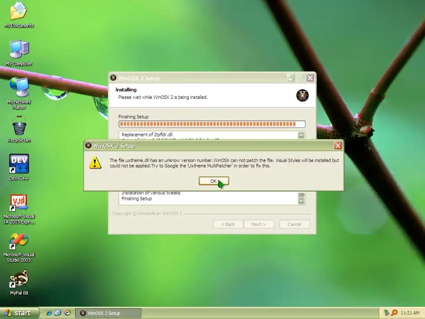The image size is (425, 319).
Task: Click the disabled Back button
Action: point(228,224)
